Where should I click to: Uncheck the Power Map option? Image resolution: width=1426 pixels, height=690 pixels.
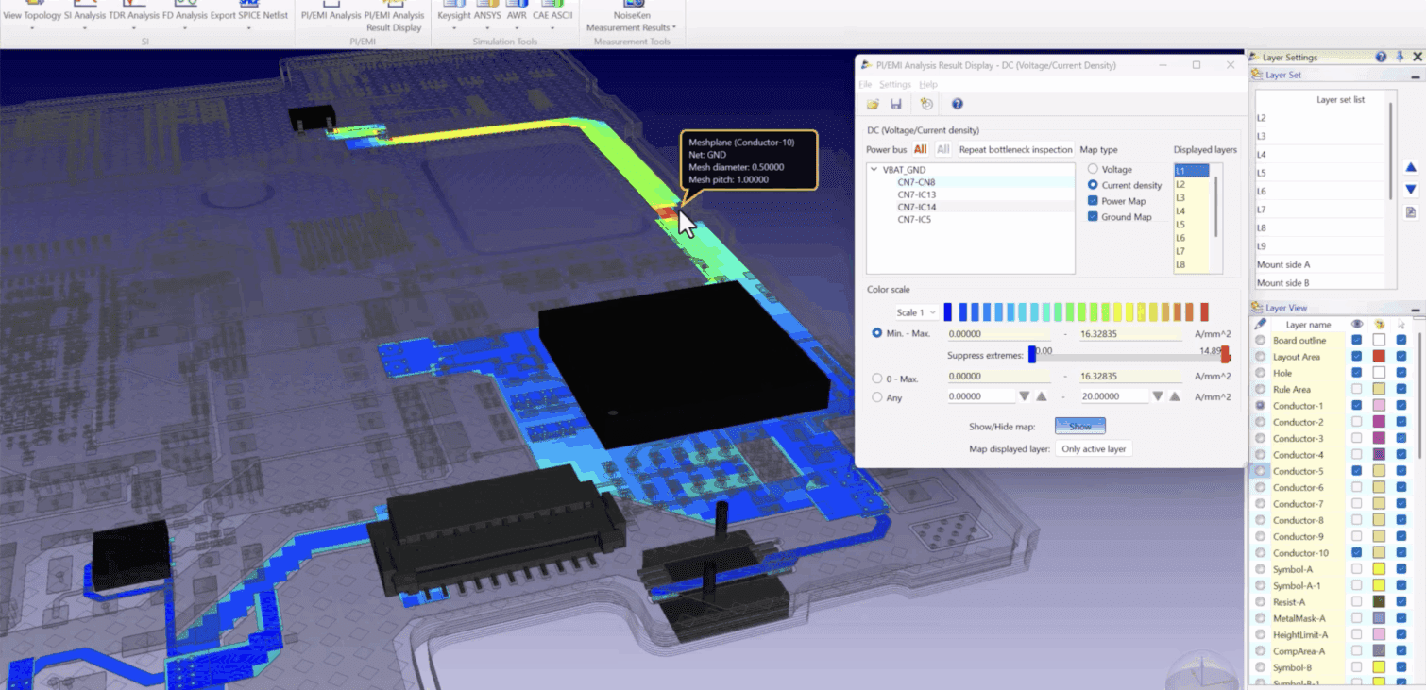1093,200
